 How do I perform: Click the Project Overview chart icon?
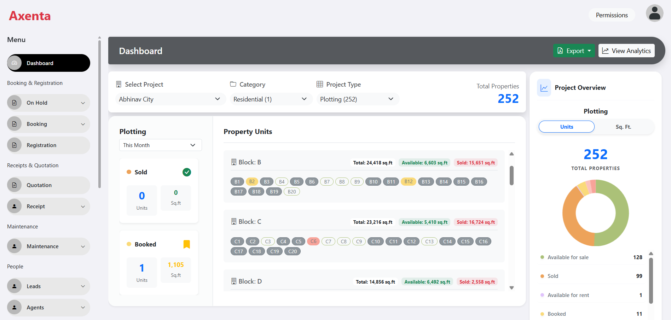(544, 87)
